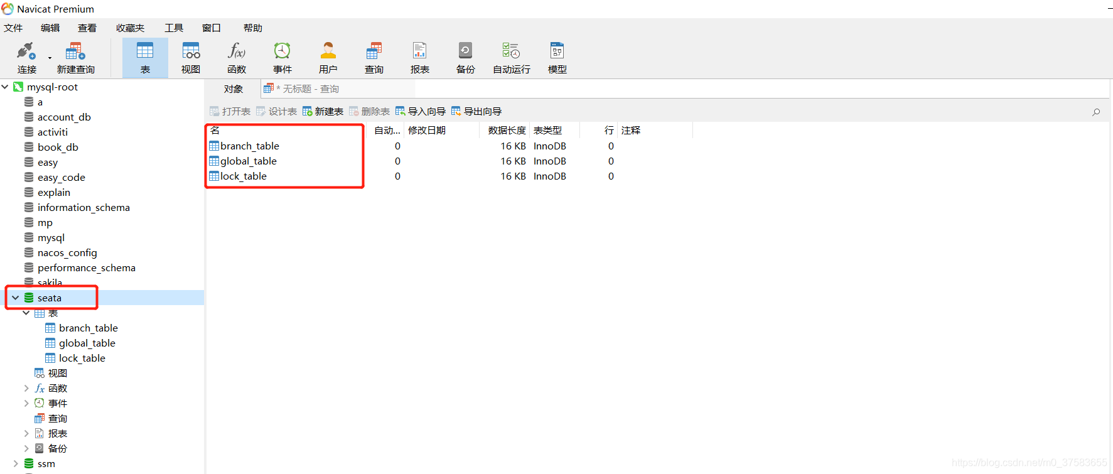Expand the 事件 events node under seata
1113x474 pixels.
(x=26, y=404)
